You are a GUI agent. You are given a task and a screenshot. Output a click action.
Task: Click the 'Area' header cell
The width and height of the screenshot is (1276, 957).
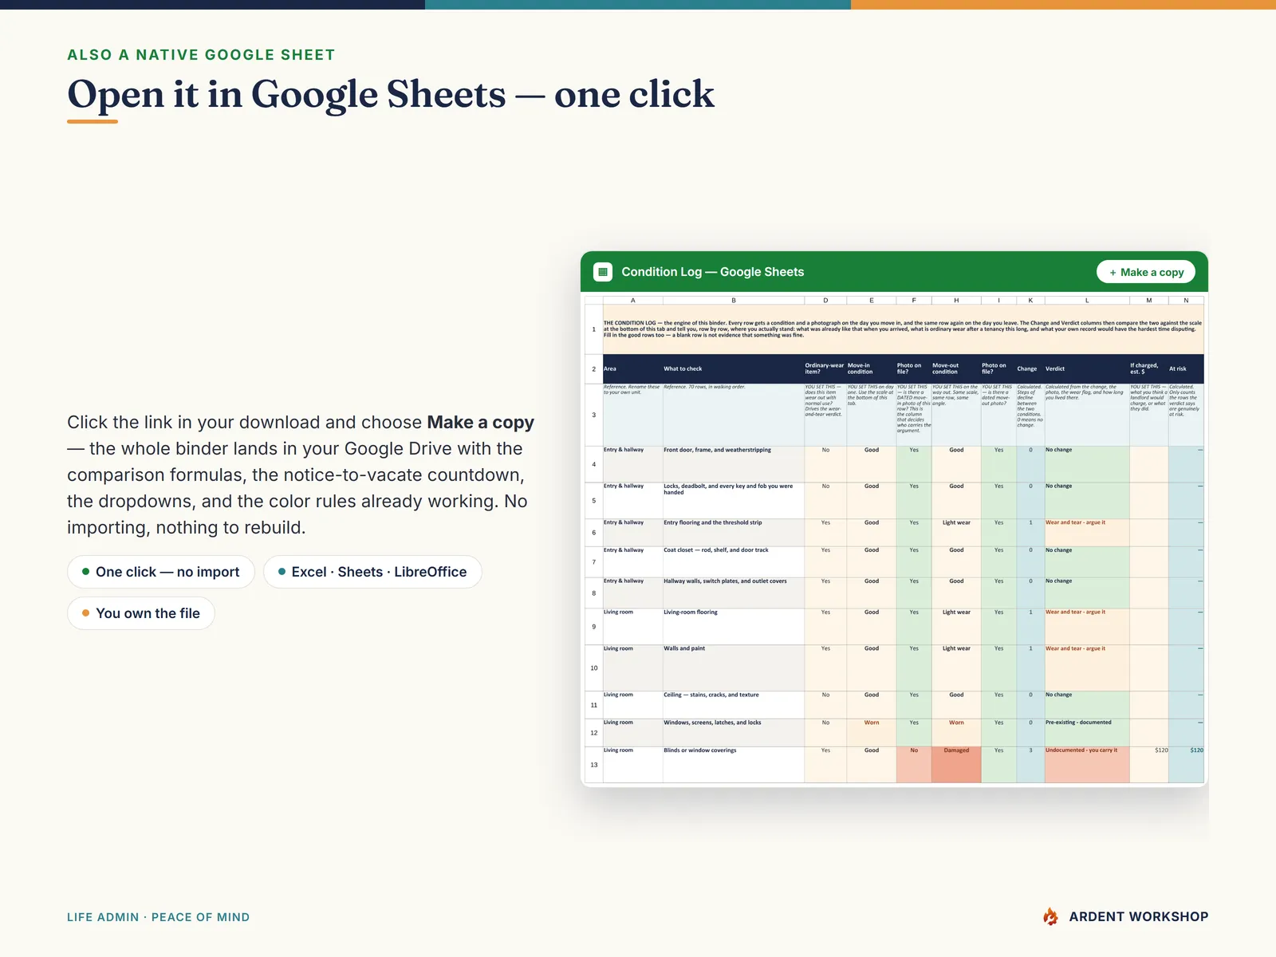coord(632,369)
